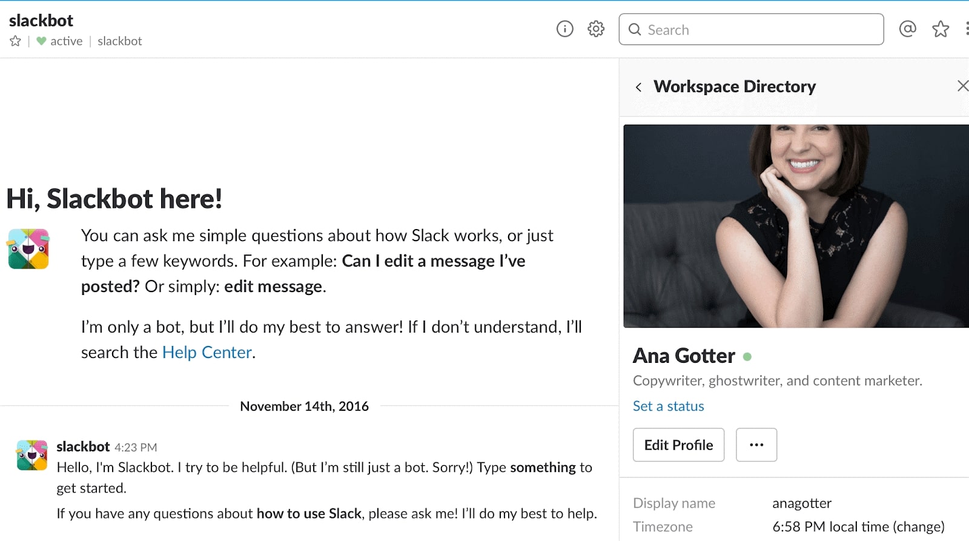The image size is (969, 541).
Task: Click the magnifier icon in Search box
Action: [635, 29]
